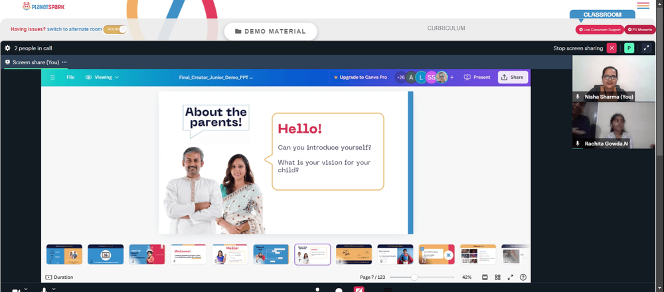Click the green P participant icon
Image resolution: width=664 pixels, height=292 pixels.
click(629, 48)
